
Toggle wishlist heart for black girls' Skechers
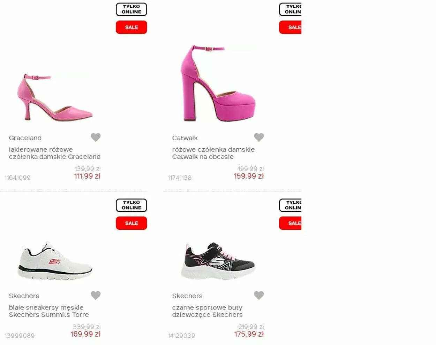click(259, 295)
